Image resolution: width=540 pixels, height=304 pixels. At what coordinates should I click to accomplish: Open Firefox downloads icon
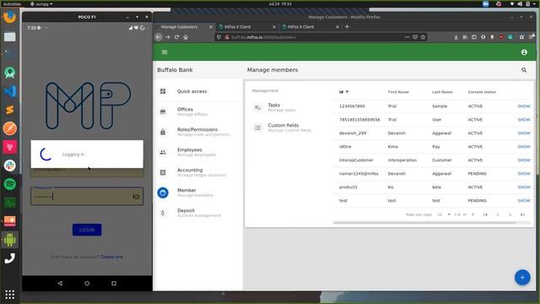[x=456, y=37]
